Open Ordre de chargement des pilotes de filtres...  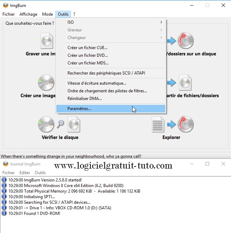[x=111, y=91]
